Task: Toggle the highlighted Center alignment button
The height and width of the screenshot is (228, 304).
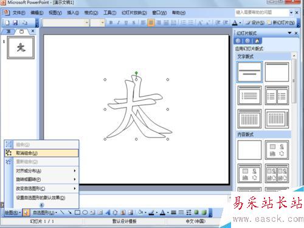Action: pos(151,22)
